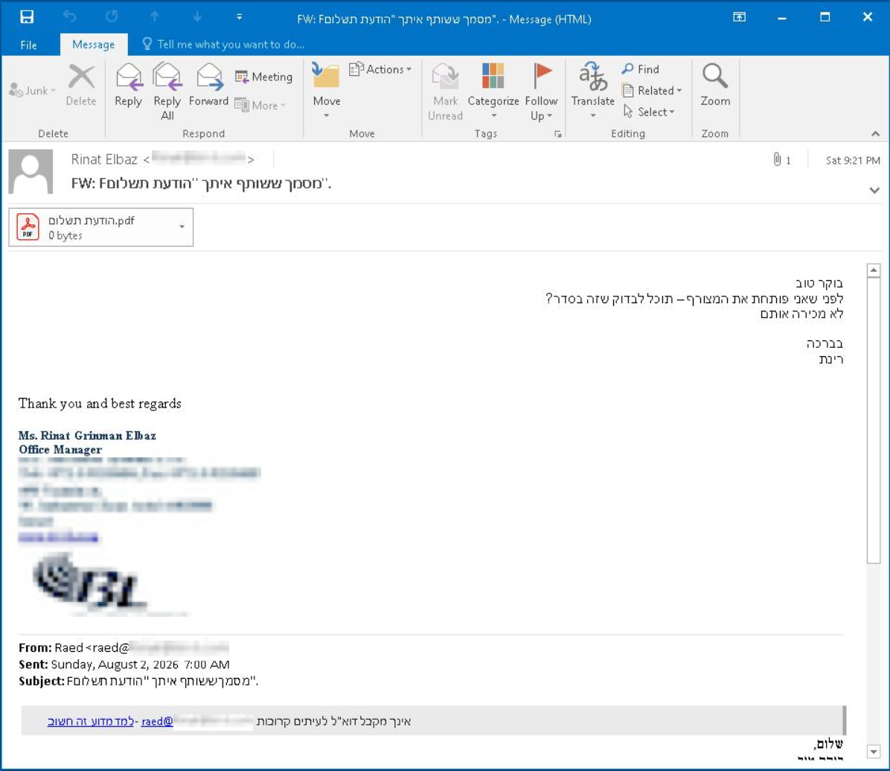
Task: Open the Tags dialog launcher
Action: coord(558,134)
